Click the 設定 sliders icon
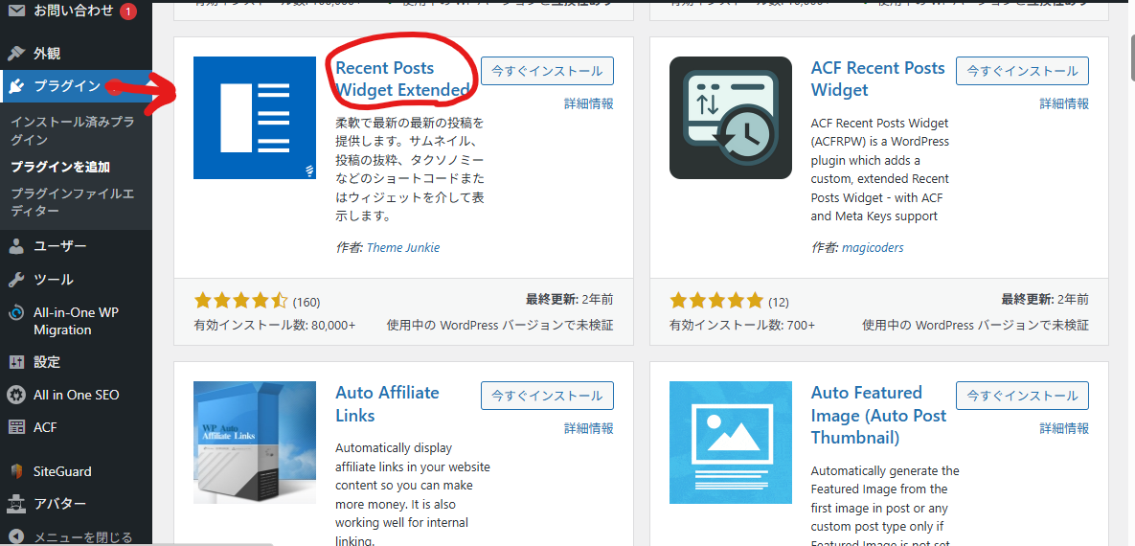The width and height of the screenshot is (1135, 546). (16, 361)
